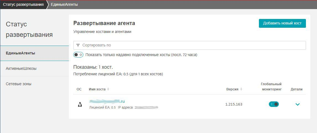Select ЕдиныеАгенты in the sidebar

click(20, 53)
